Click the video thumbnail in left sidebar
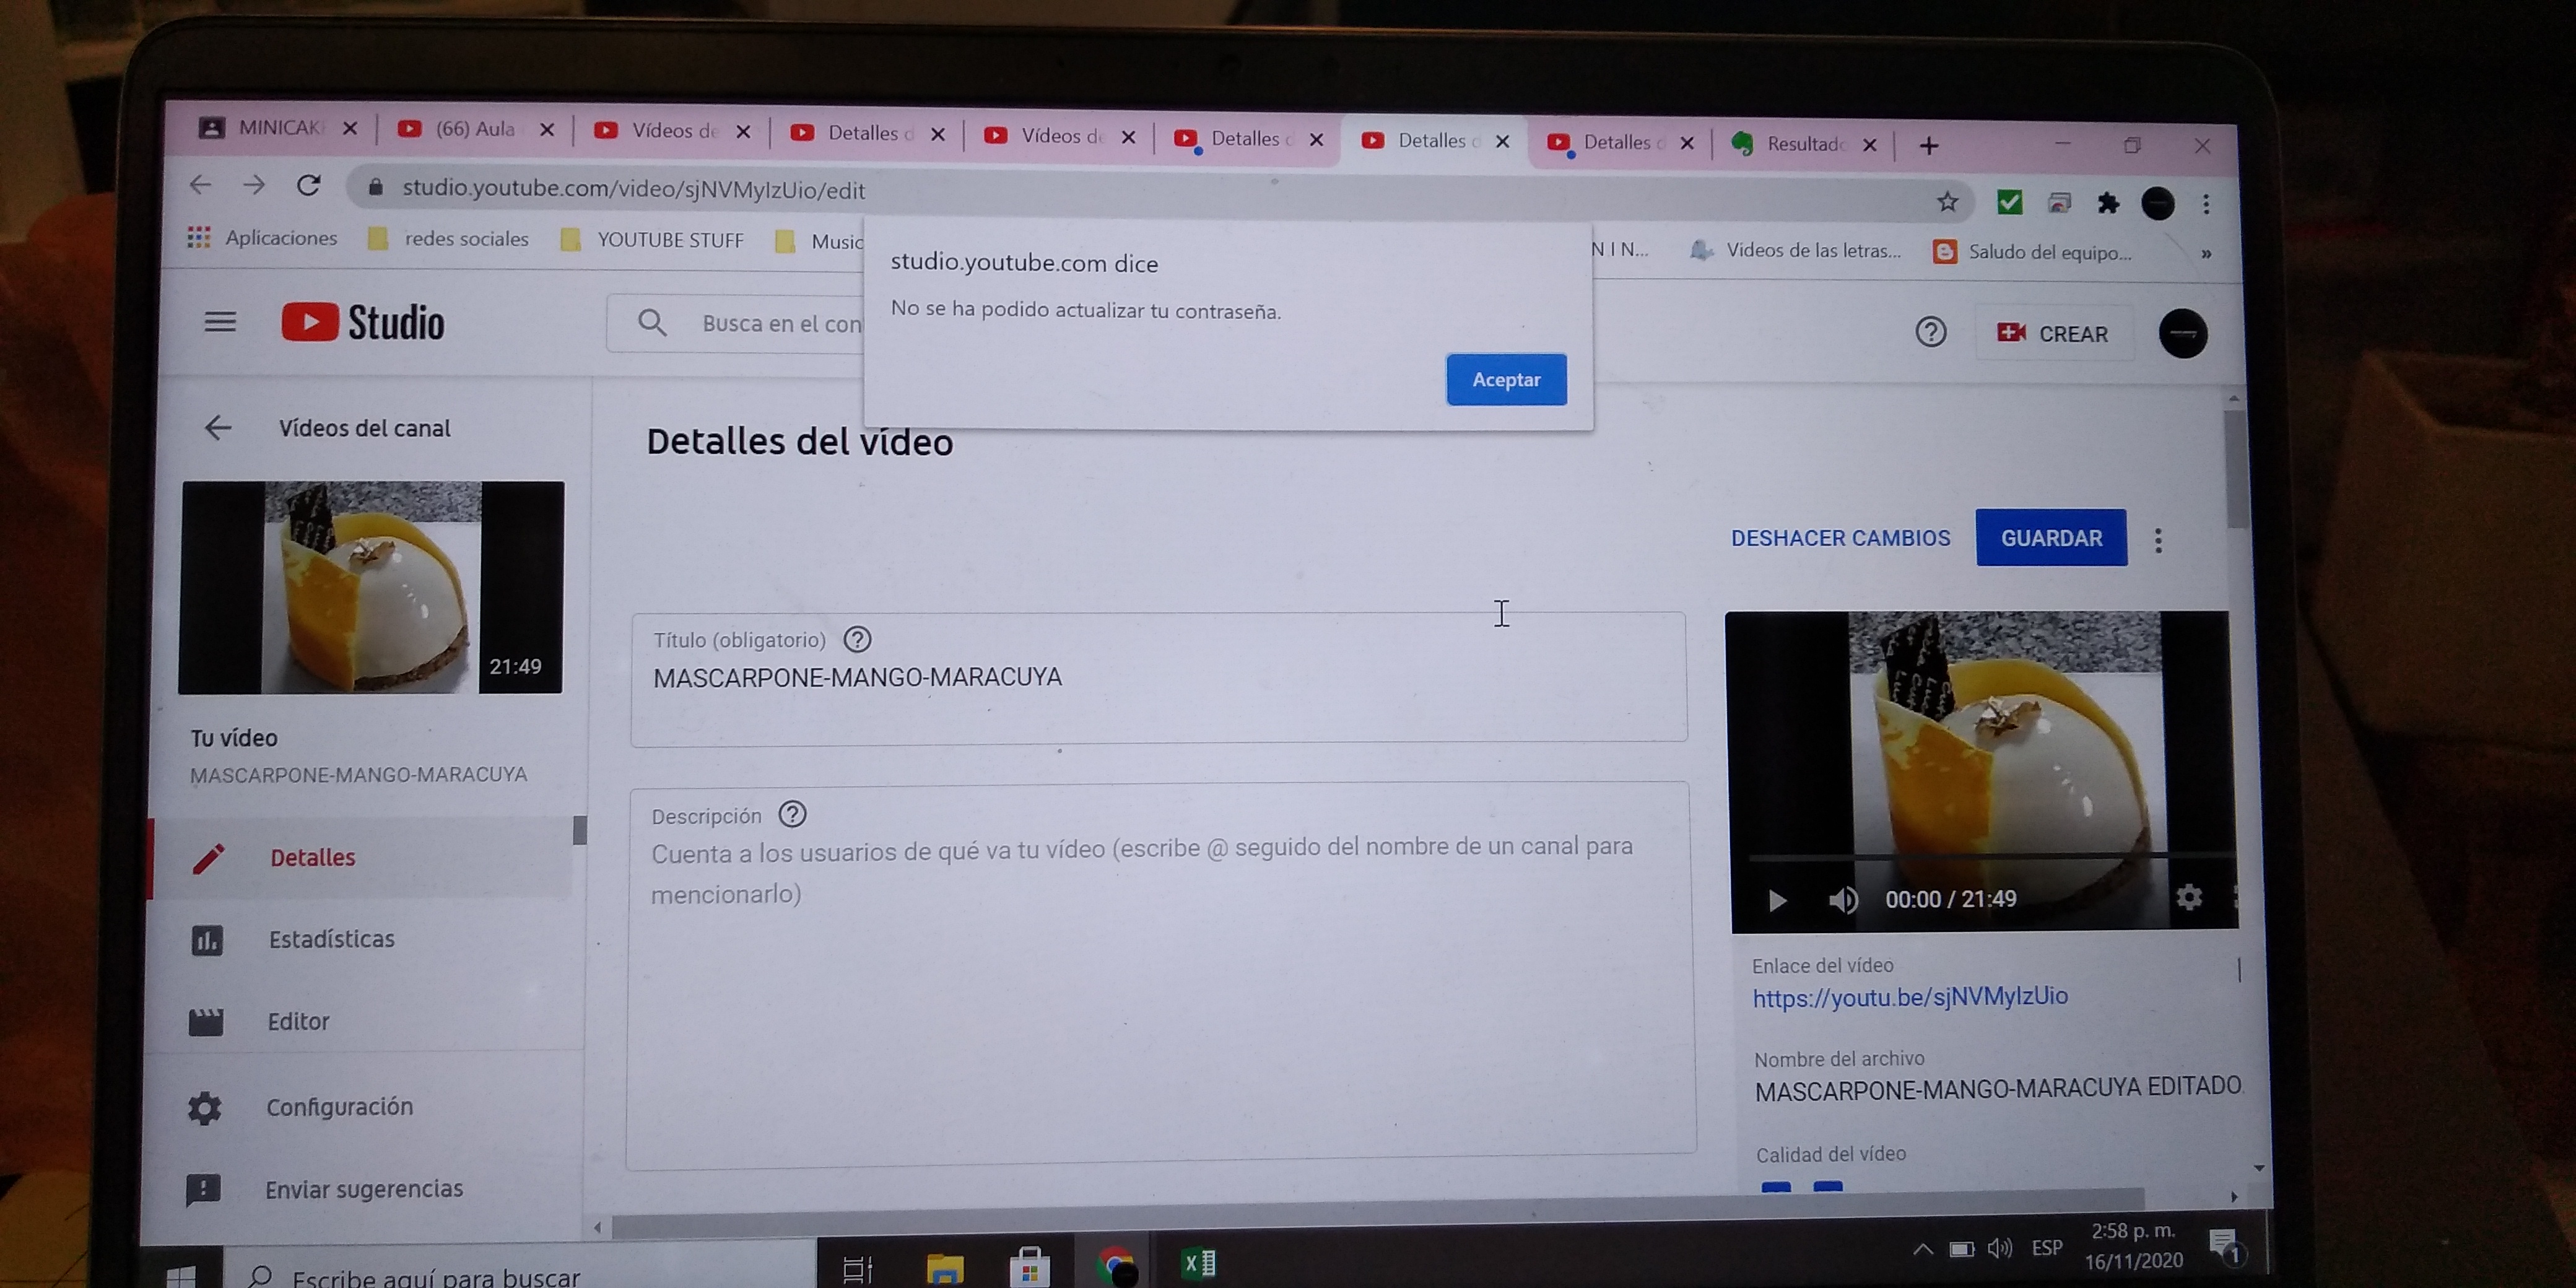 [372, 588]
